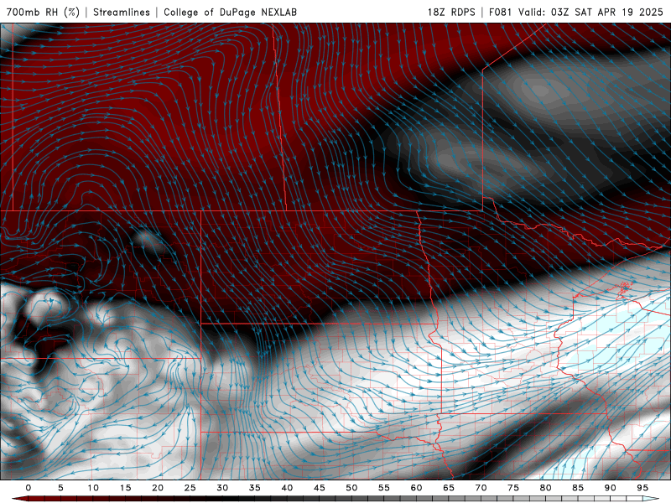671x503 pixels.
Task: Click the 10 value on the colorbar scale
Action: pos(93,488)
